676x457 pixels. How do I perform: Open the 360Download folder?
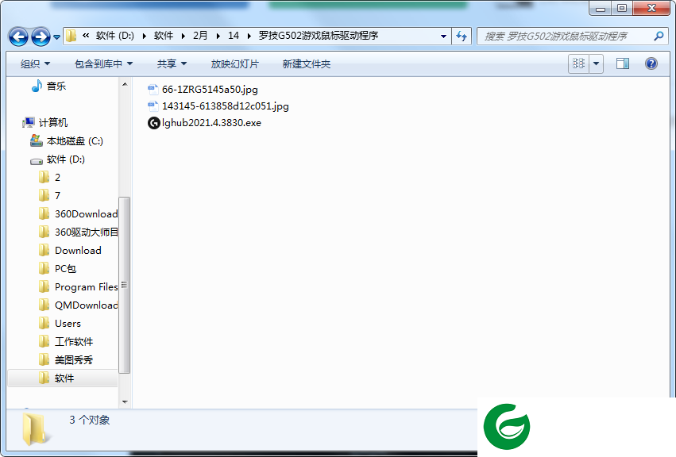(86, 214)
